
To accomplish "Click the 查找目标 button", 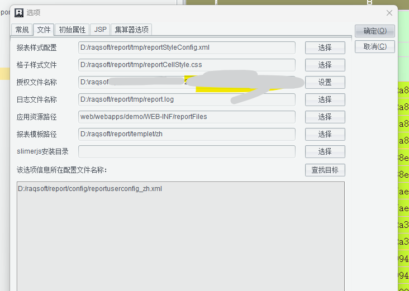I will pyautogui.click(x=325, y=170).
